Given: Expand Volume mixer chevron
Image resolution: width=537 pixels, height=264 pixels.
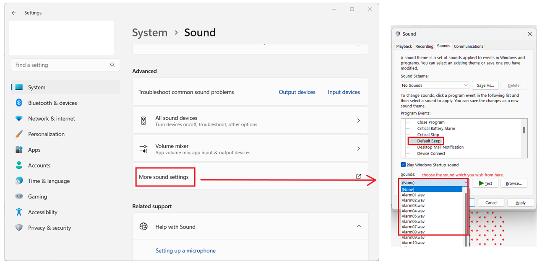Looking at the screenshot, I should (358, 149).
